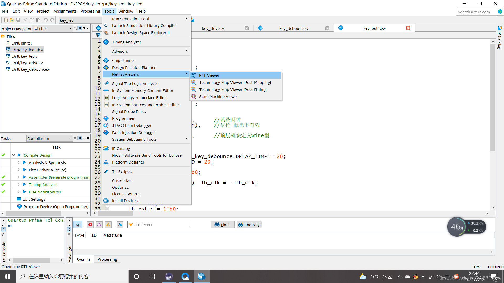Expand the Fitter Place and Route task
Viewport: 504px width, 283px height.
[x=18, y=170]
